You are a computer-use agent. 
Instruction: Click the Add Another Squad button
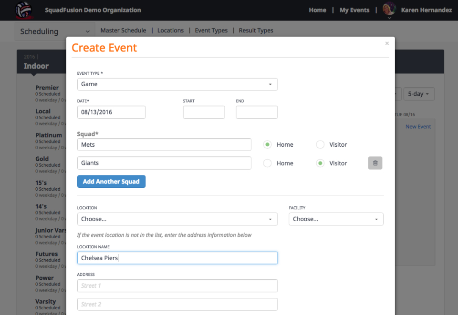coord(111,182)
